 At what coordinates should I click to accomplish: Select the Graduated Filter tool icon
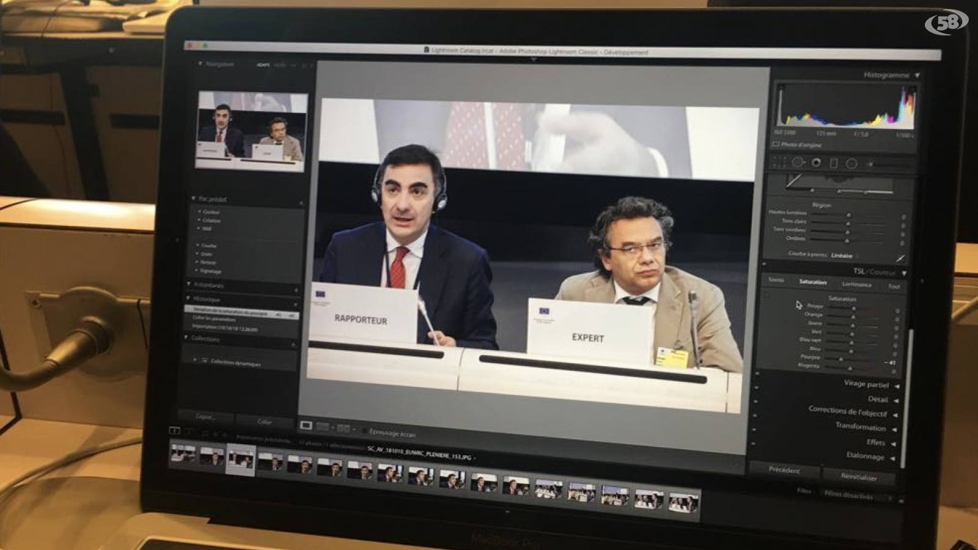coord(833,163)
